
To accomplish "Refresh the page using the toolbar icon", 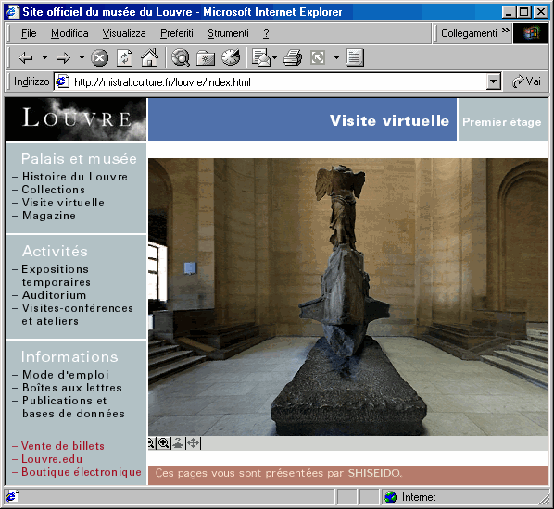I will point(125,57).
